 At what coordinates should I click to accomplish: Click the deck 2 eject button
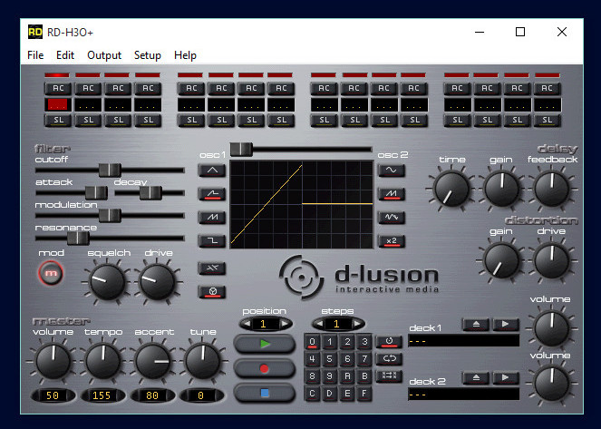pos(476,378)
